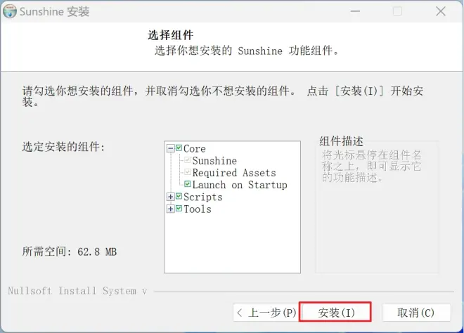The height and width of the screenshot is (333, 464).
Task: Uncheck the Tools component checkbox
Action: click(x=179, y=209)
